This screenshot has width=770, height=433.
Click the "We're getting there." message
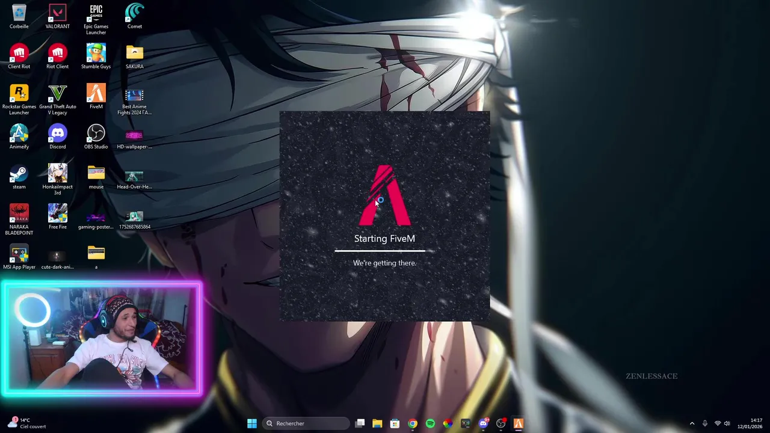[x=384, y=263]
